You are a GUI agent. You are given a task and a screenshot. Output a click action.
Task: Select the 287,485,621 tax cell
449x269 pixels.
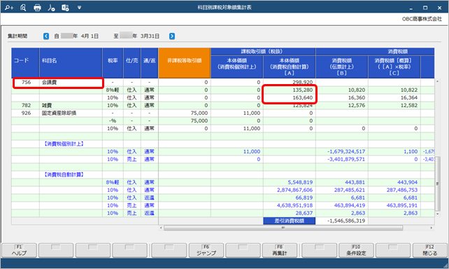(342, 190)
